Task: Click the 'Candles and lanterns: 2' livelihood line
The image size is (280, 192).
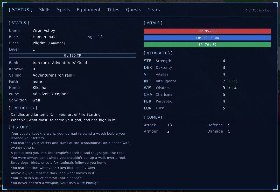Action: point(55,115)
